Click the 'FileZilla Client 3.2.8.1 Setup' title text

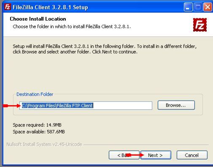(50, 7)
